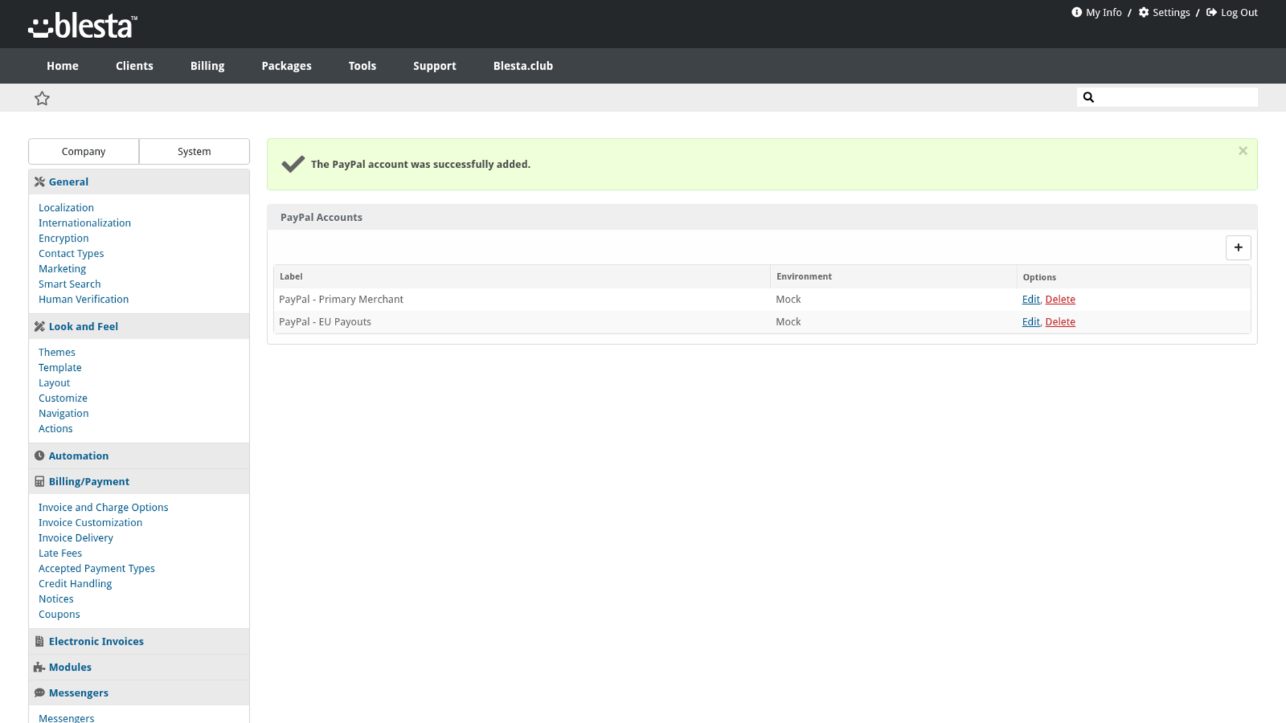1286x723 pixels.
Task: Edit the PayPal - Primary Merchant account
Action: pyautogui.click(x=1031, y=299)
